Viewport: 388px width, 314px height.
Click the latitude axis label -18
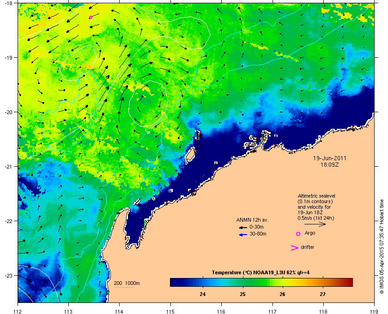pyautogui.click(x=8, y=3)
